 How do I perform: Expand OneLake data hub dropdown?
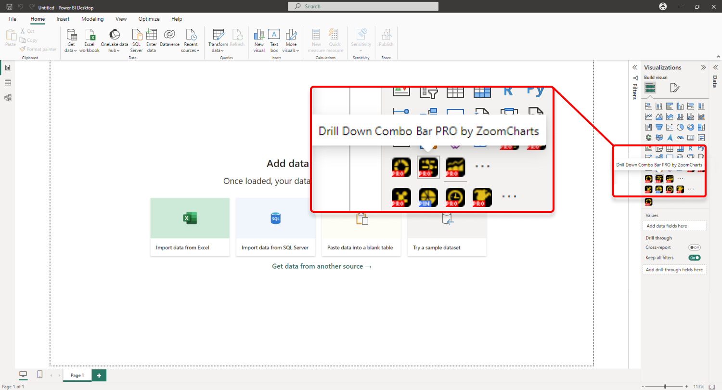coord(115,40)
